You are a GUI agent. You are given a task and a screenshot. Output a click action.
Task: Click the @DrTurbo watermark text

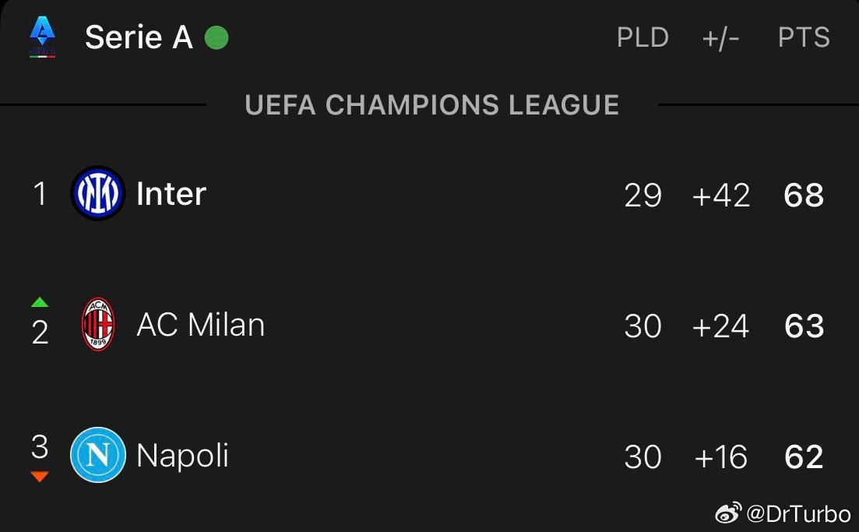[798, 513]
